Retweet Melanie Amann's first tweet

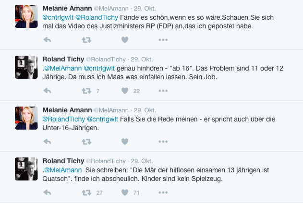click(x=86, y=40)
